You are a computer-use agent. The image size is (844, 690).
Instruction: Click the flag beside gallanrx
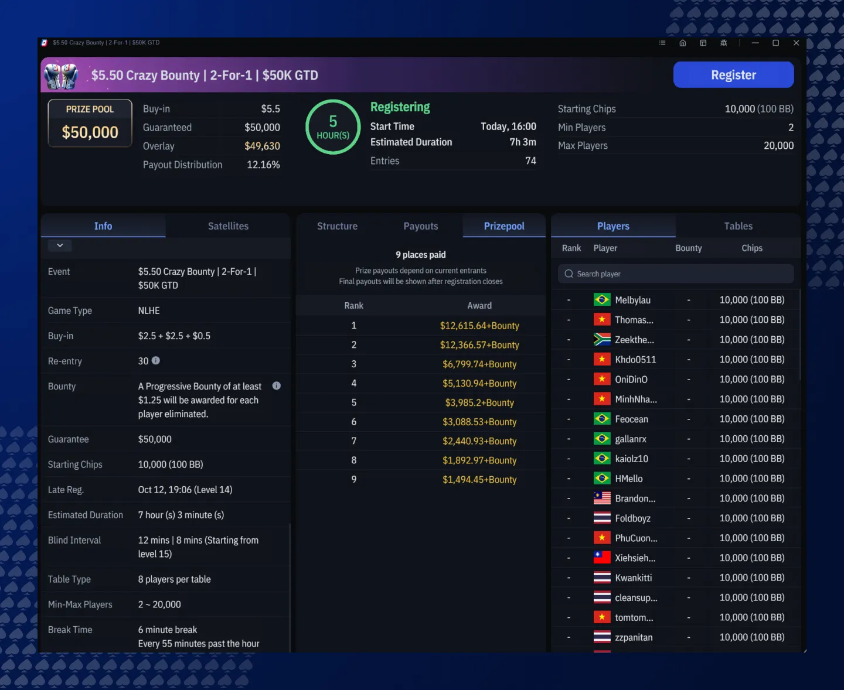point(602,439)
